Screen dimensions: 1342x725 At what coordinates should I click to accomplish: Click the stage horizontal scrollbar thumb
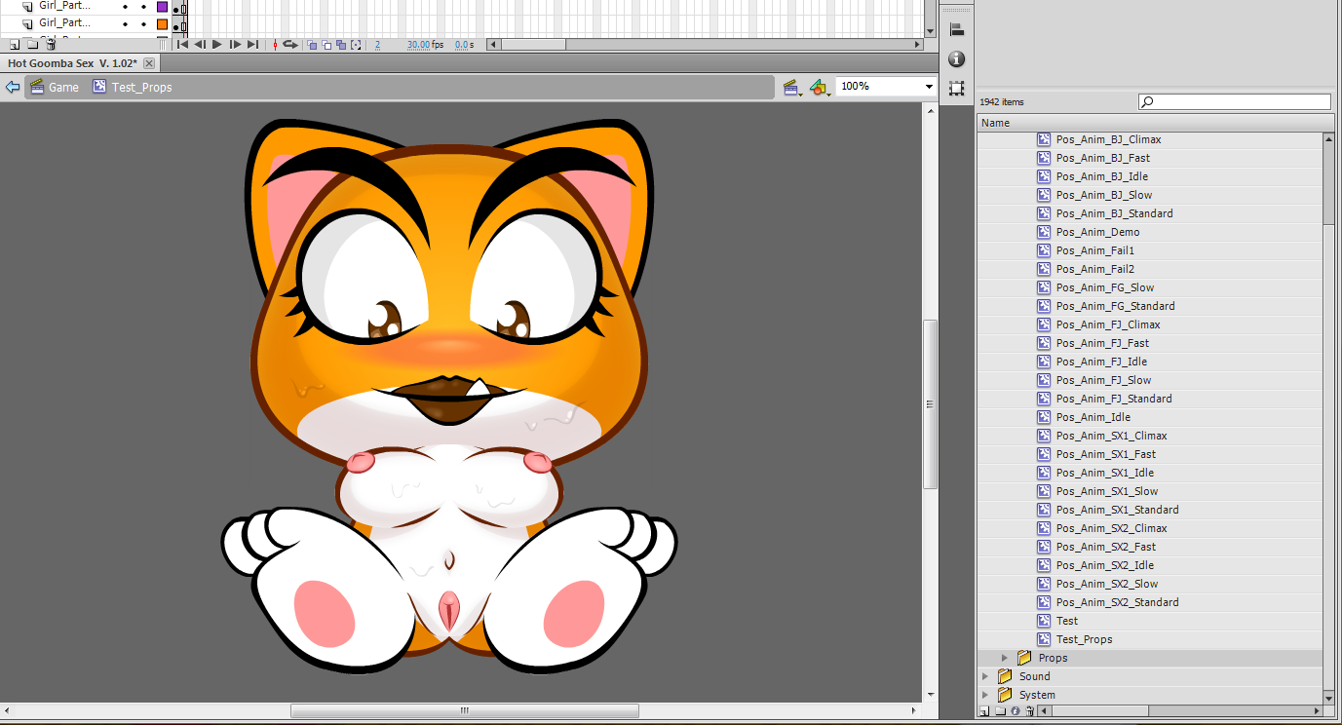(x=465, y=710)
